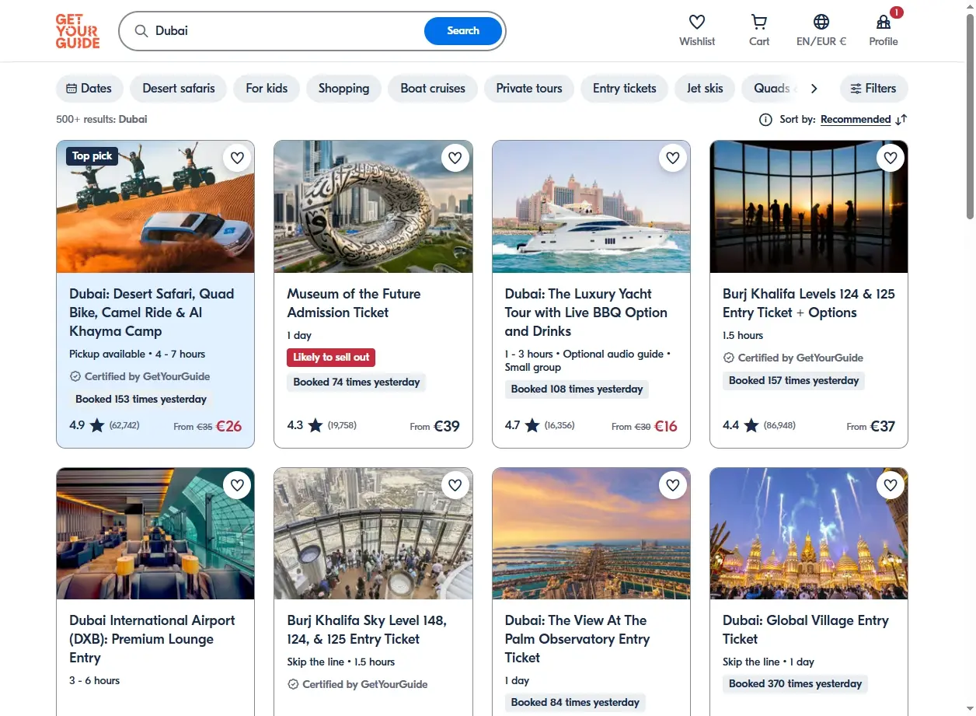The height and width of the screenshot is (716, 976).
Task: Click 'Booked 157 times yesterday' label
Action: [x=793, y=380]
